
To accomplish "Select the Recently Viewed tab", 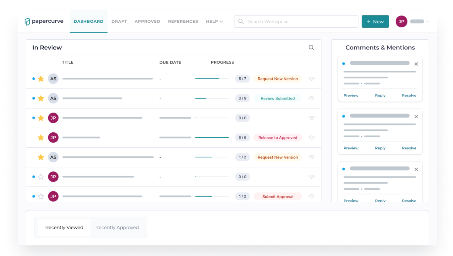I will pos(64,227).
